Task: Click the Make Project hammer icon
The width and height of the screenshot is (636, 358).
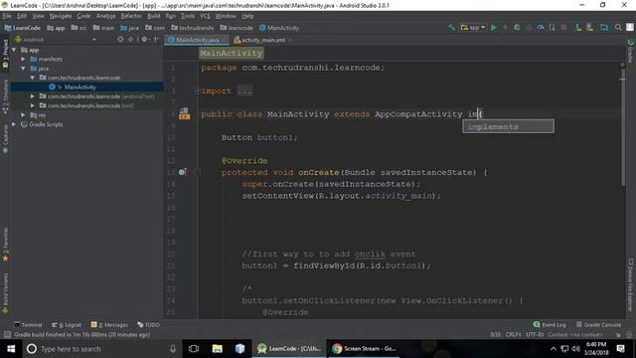Action: point(451,28)
